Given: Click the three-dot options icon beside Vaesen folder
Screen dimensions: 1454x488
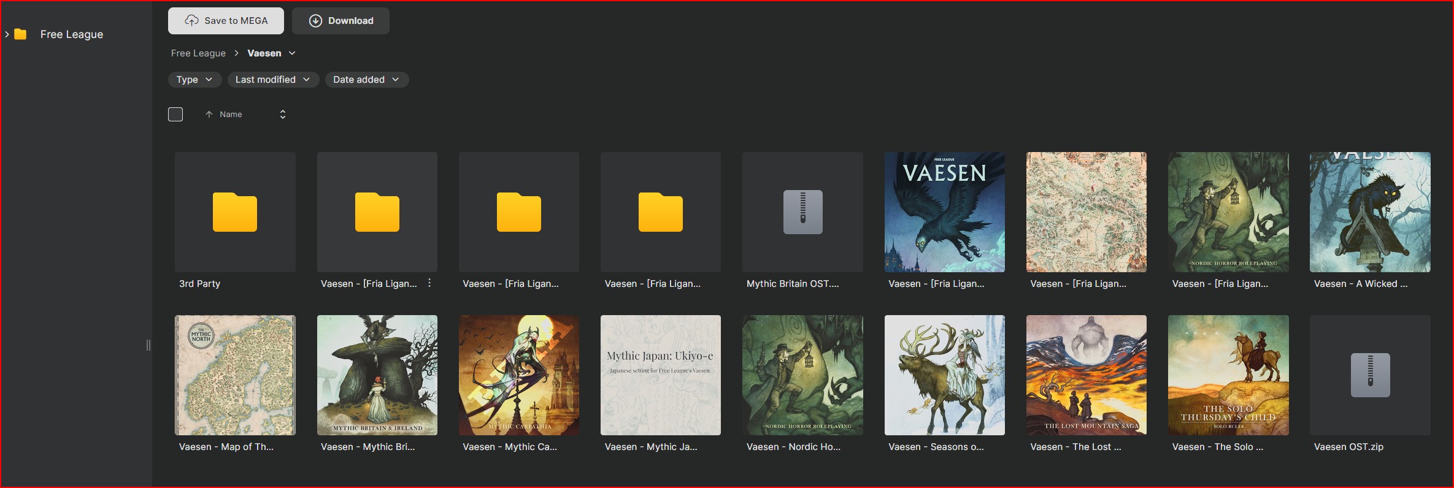Looking at the screenshot, I should click(429, 283).
